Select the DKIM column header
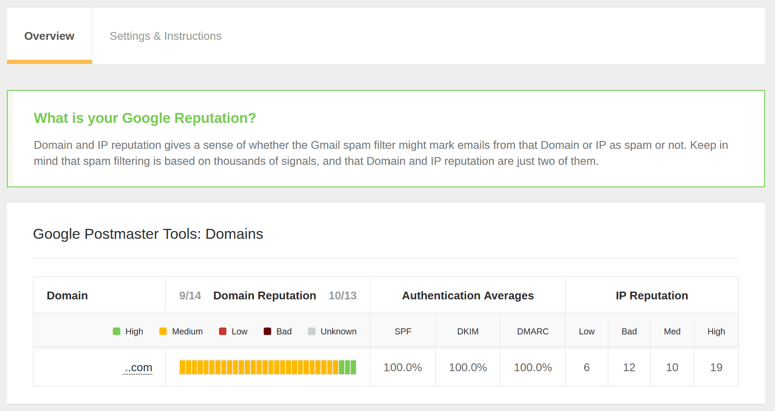Screen dimensions: 775x411 (x=468, y=331)
